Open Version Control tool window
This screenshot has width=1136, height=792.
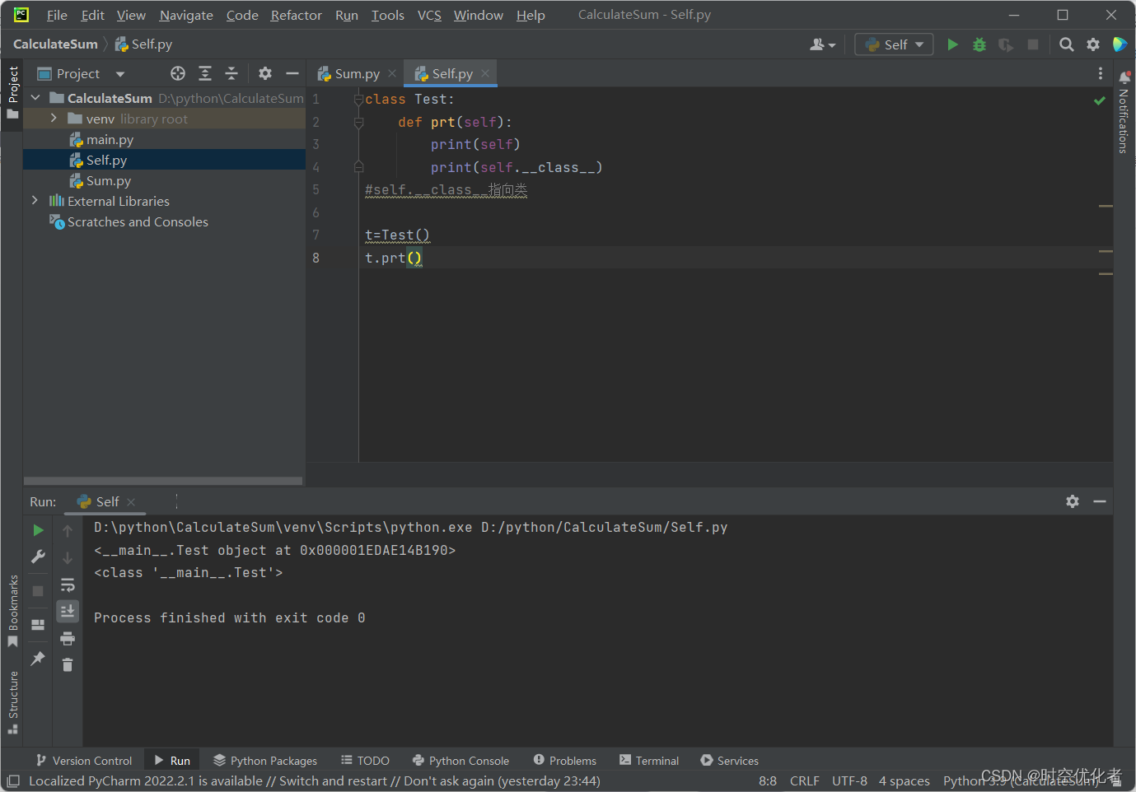[84, 761]
